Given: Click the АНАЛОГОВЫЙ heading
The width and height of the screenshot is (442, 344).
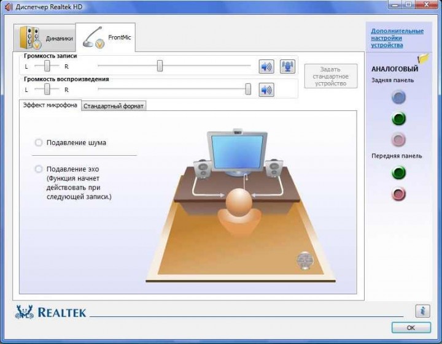Looking at the screenshot, I should click(x=395, y=69).
